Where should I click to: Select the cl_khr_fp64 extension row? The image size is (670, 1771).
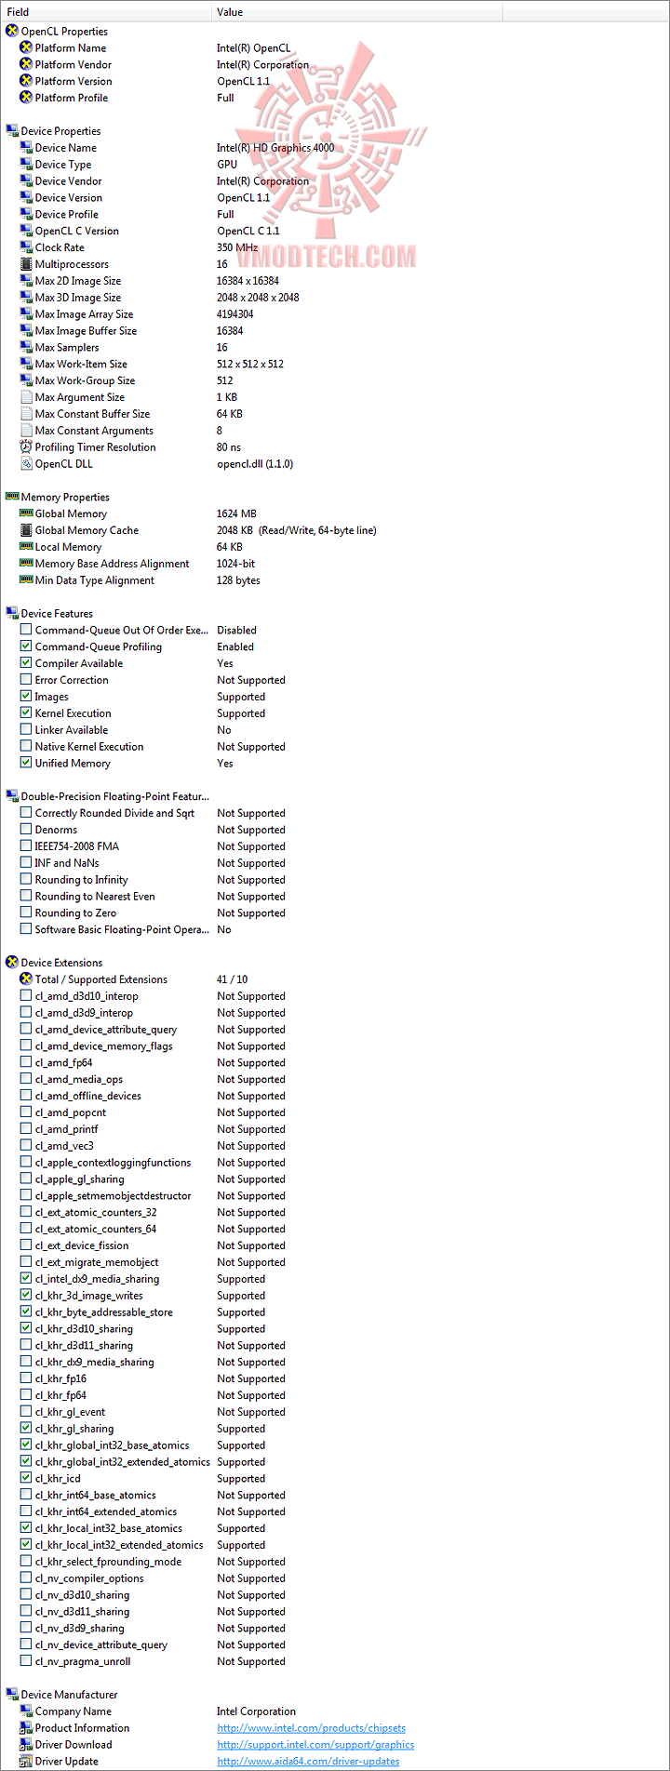(x=335, y=1395)
